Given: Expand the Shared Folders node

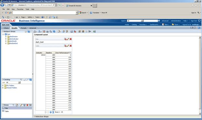Looking at the screenshot, I should [3, 88].
